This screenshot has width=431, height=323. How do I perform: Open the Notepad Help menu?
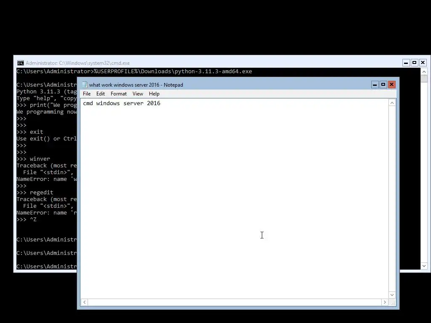[154, 94]
